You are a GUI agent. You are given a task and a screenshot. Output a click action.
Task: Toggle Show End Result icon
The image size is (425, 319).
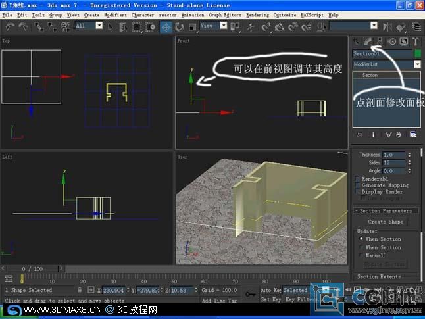[374, 134]
